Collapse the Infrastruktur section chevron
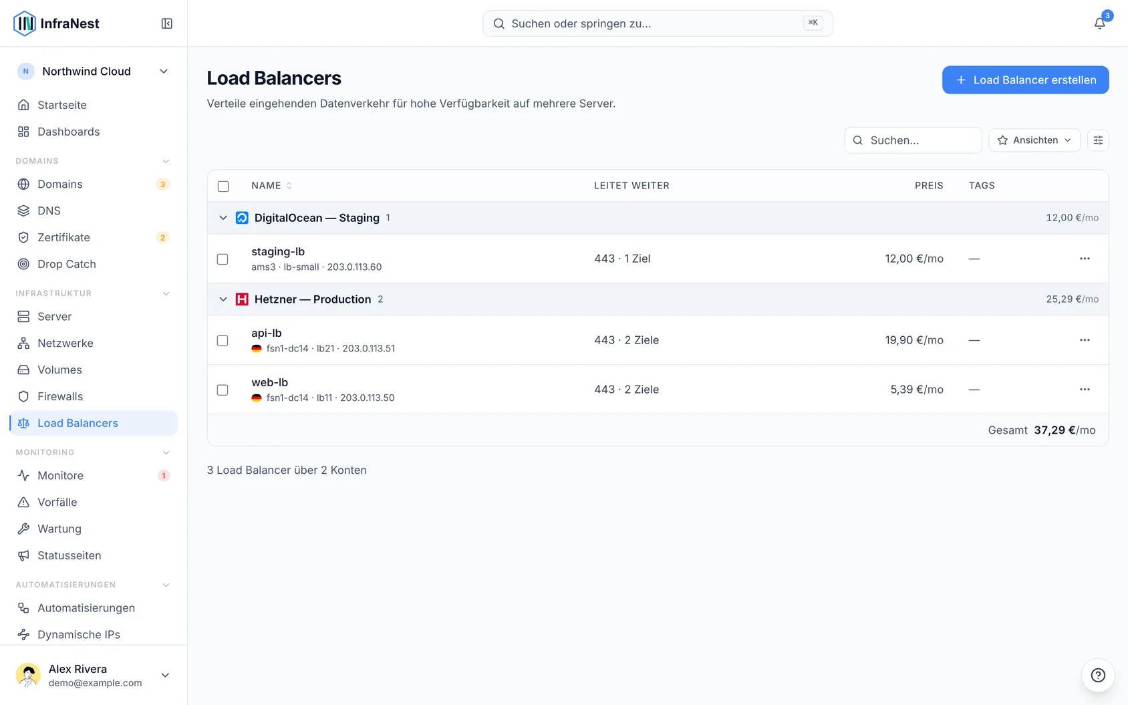Image resolution: width=1128 pixels, height=705 pixels. (166, 293)
